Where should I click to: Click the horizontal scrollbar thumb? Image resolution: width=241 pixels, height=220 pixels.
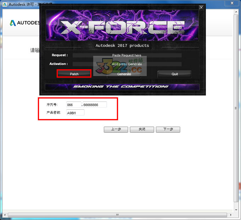117,215
